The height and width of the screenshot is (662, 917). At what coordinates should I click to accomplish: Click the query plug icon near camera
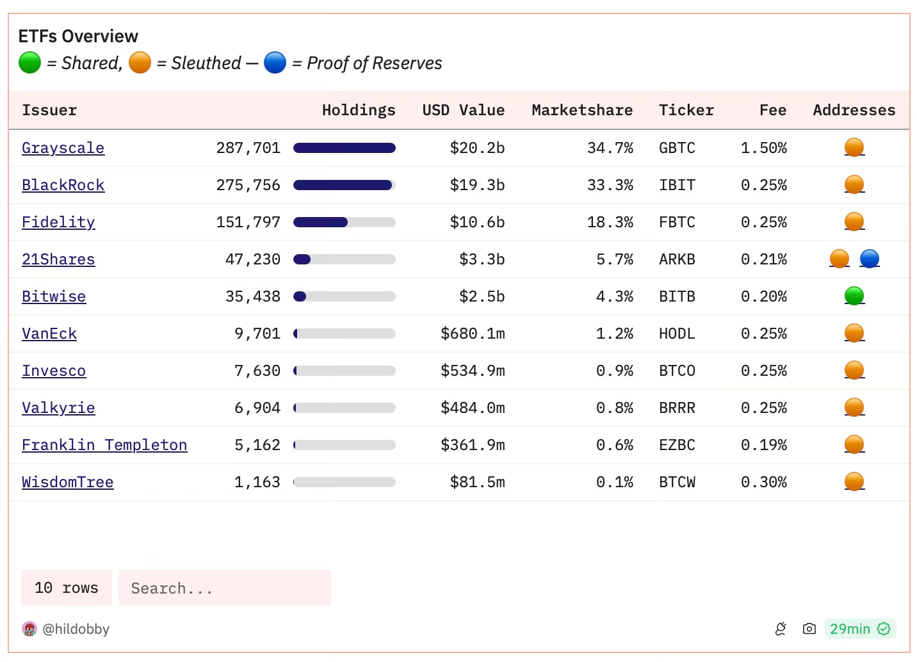(781, 629)
